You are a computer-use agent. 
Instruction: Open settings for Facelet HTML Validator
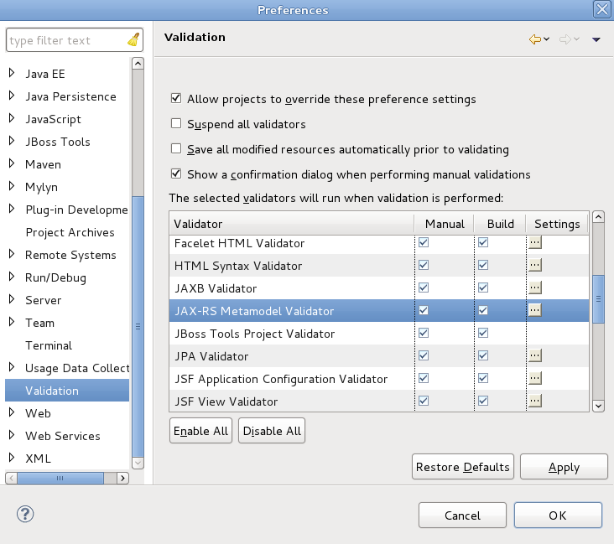click(534, 242)
